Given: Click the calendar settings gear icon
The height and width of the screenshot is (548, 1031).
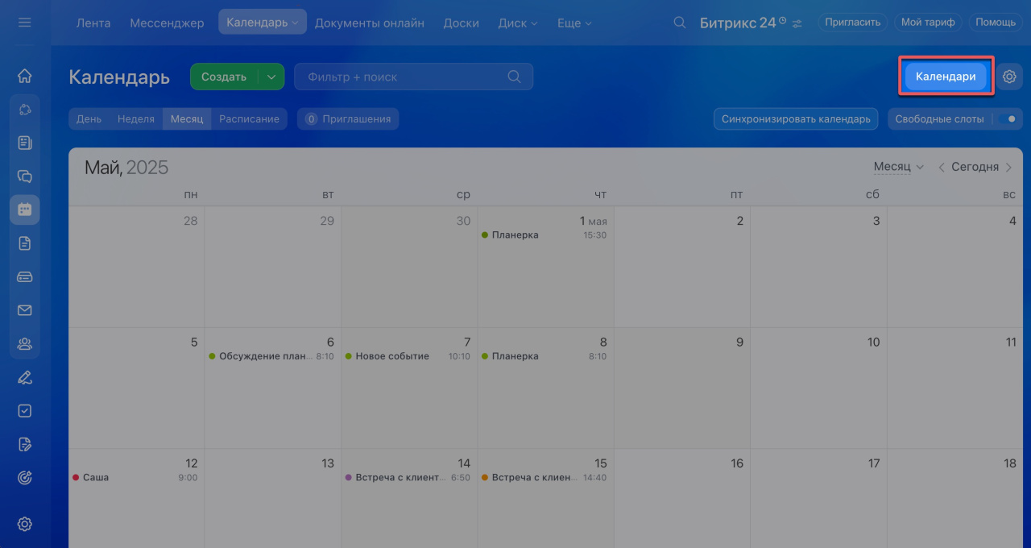Looking at the screenshot, I should click(1009, 77).
